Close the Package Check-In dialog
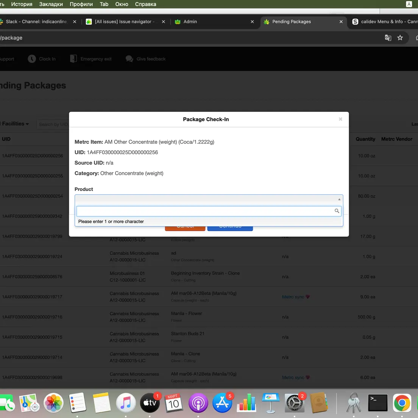Screen dimensions: 418x418 340,119
